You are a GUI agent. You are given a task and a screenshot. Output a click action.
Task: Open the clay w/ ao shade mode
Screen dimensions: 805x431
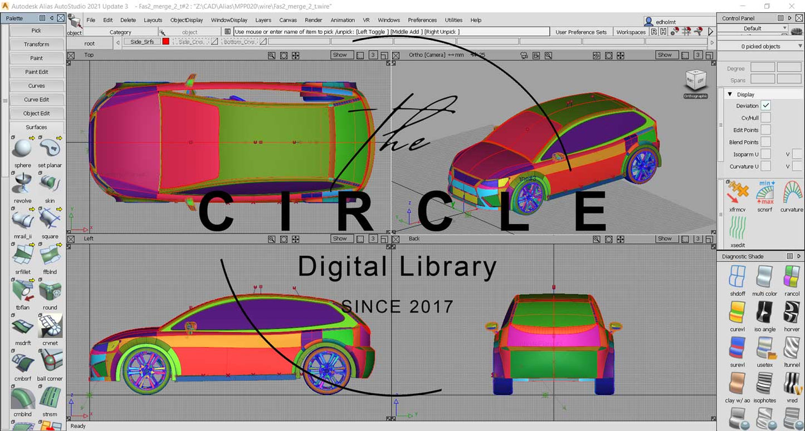[x=737, y=384]
